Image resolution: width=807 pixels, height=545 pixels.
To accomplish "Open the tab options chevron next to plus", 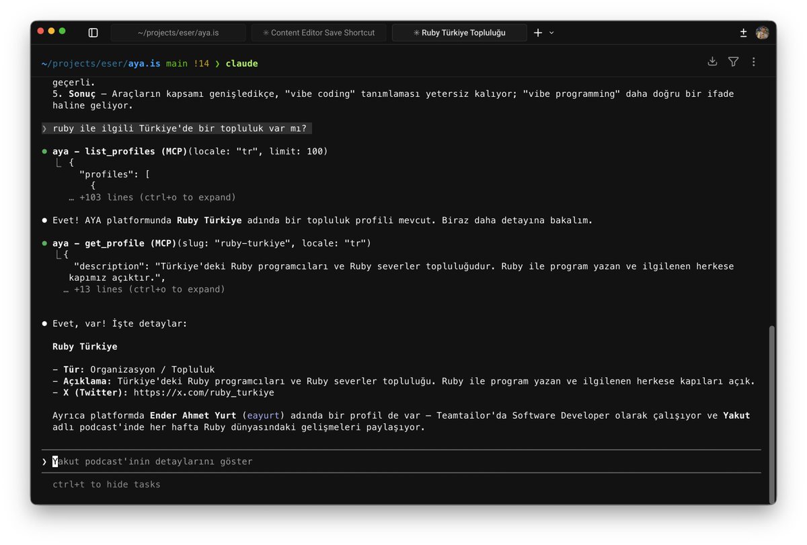I will click(x=551, y=32).
